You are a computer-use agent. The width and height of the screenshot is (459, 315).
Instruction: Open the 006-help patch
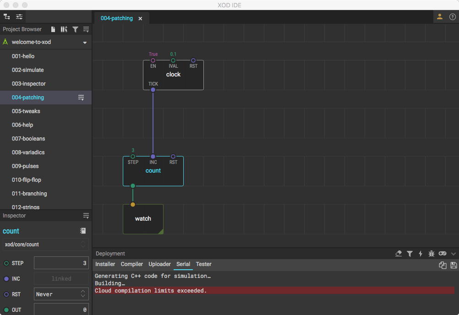[22, 125]
